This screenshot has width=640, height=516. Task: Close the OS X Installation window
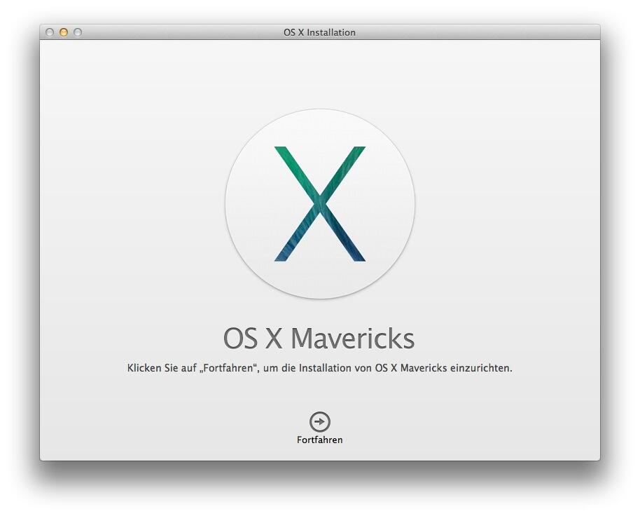[x=50, y=32]
